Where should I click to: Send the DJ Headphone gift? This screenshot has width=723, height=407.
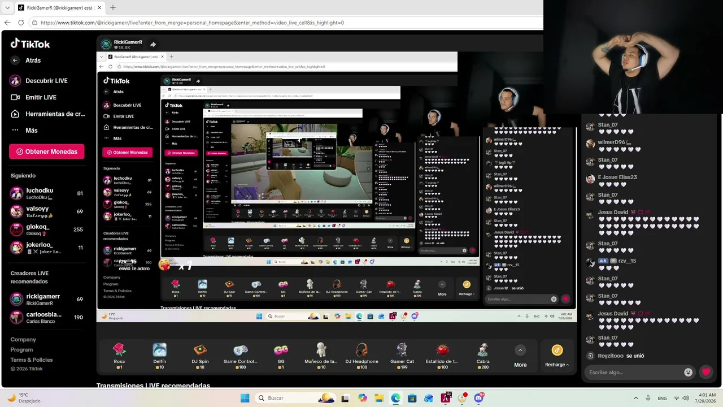[361, 356]
